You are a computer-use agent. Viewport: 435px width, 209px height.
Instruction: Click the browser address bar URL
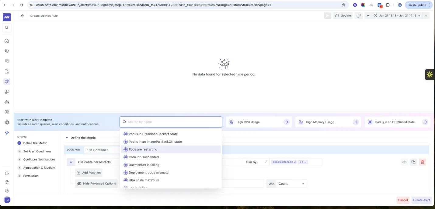153,5
